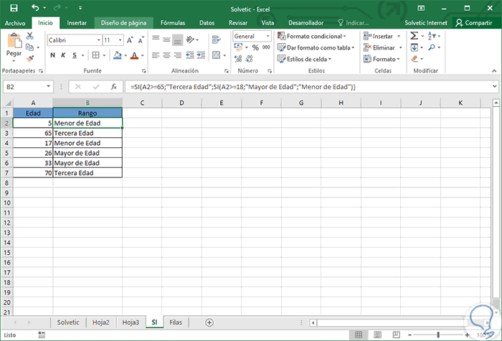
Task: Toggle top vertical alignment
Action: pos(156,39)
